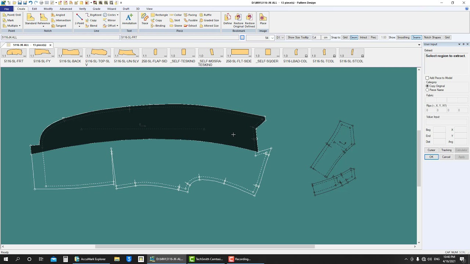Open TechSmith Camtasia from the taskbar

click(x=206, y=259)
